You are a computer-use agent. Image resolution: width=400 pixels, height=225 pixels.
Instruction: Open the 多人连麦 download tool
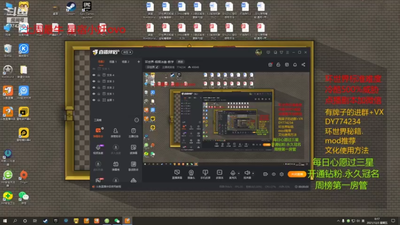point(115,149)
